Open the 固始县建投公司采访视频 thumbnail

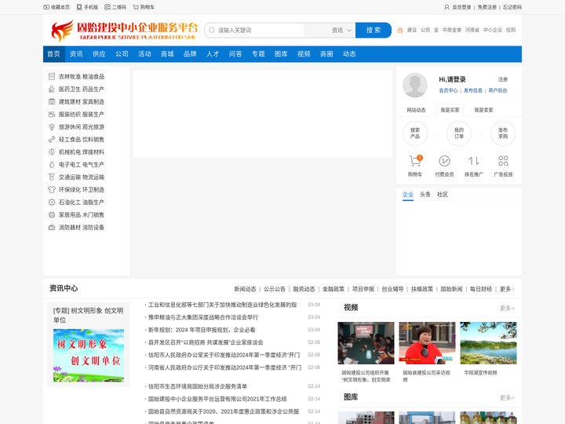(427, 343)
